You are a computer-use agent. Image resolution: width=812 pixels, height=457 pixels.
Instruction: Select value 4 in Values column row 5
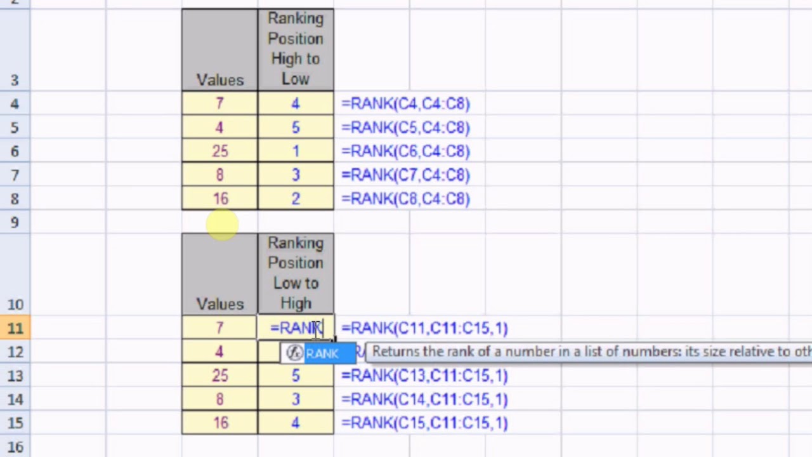219,128
